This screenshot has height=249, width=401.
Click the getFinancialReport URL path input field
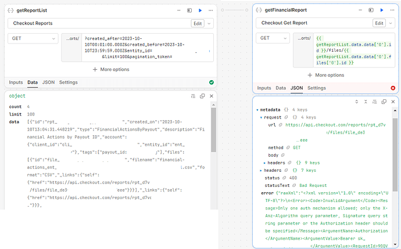[x=354, y=50]
